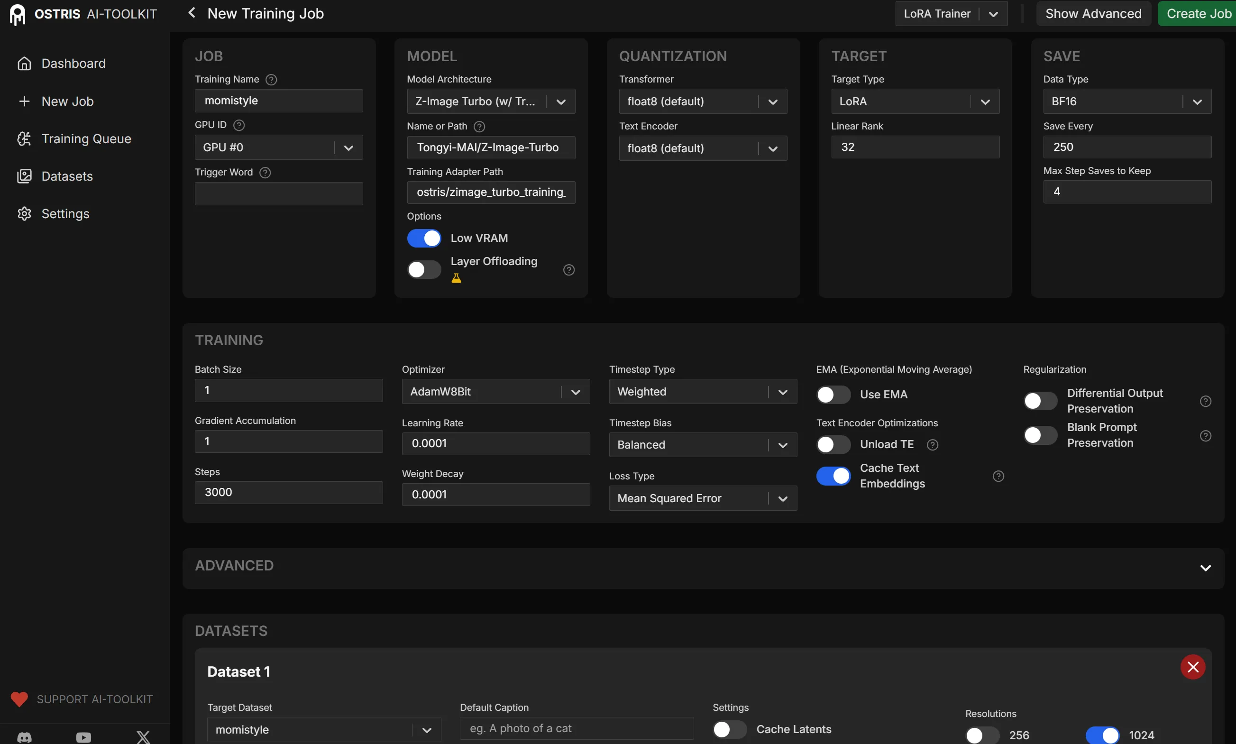The image size is (1236, 744).
Task: Open the YouTube icon link
Action: click(x=84, y=737)
